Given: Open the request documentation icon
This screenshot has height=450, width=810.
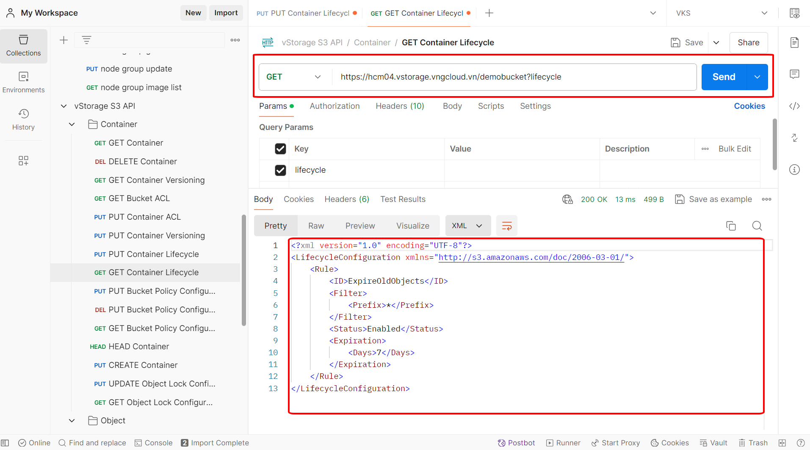Looking at the screenshot, I should pos(794,42).
